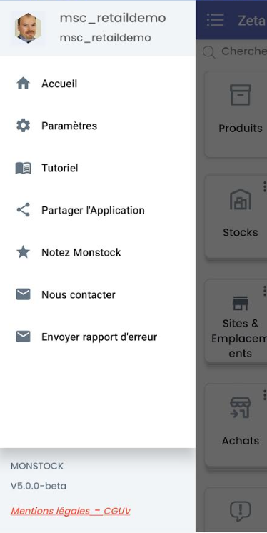Open three-dot menu on Sites & Emplacements card
The width and height of the screenshot is (267, 533).
click(x=264, y=291)
